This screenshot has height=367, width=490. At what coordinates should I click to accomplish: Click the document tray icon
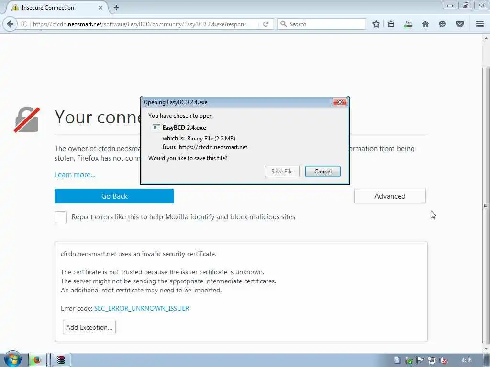pos(397,360)
